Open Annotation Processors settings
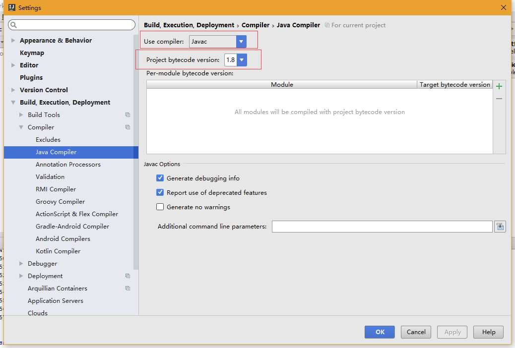 click(x=68, y=164)
